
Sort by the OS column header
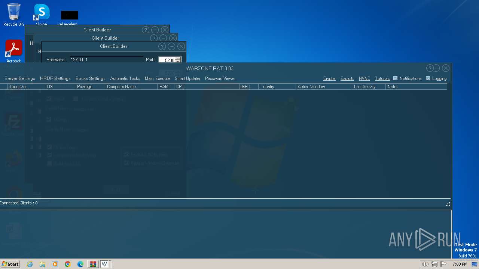60,87
